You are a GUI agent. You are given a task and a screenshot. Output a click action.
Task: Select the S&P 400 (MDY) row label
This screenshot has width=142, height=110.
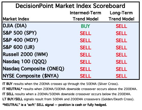click(20, 40)
